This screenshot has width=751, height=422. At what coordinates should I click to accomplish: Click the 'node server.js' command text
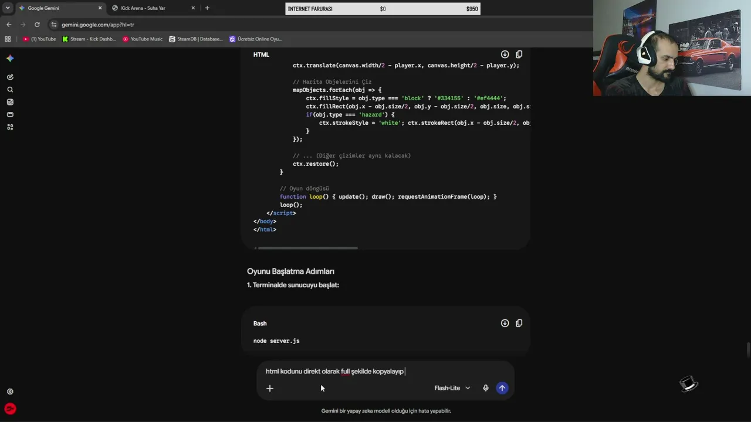pos(276,341)
